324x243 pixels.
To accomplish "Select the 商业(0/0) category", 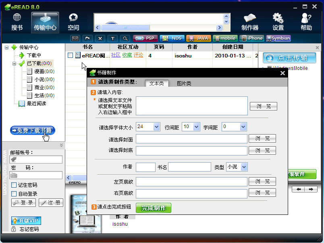I will [44, 87].
